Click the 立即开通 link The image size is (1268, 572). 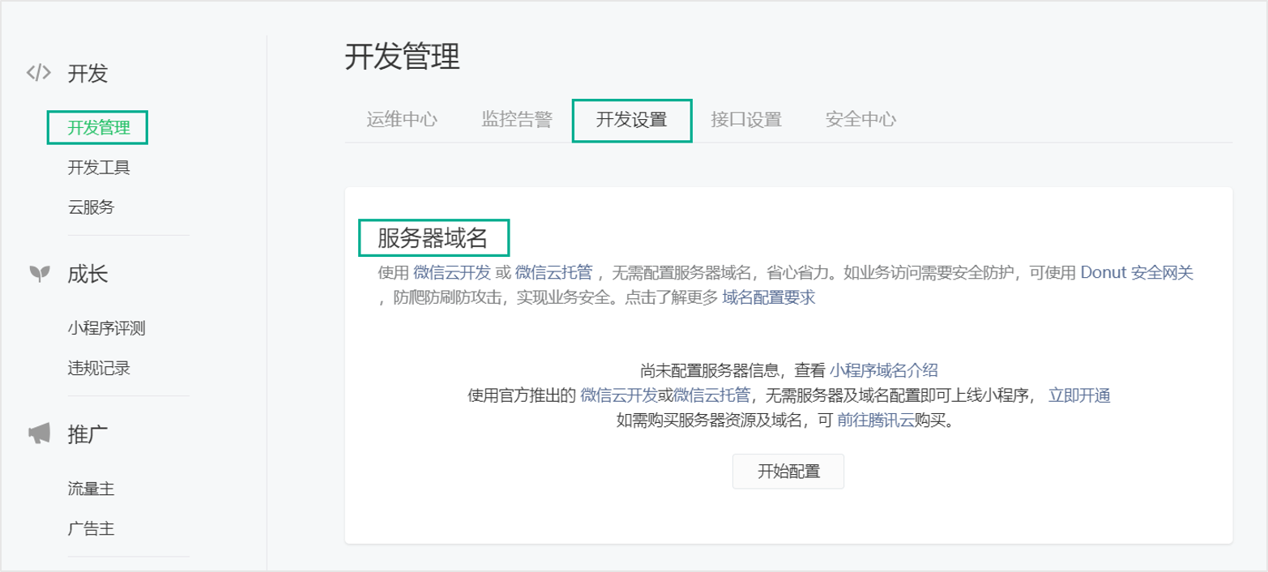point(1078,395)
